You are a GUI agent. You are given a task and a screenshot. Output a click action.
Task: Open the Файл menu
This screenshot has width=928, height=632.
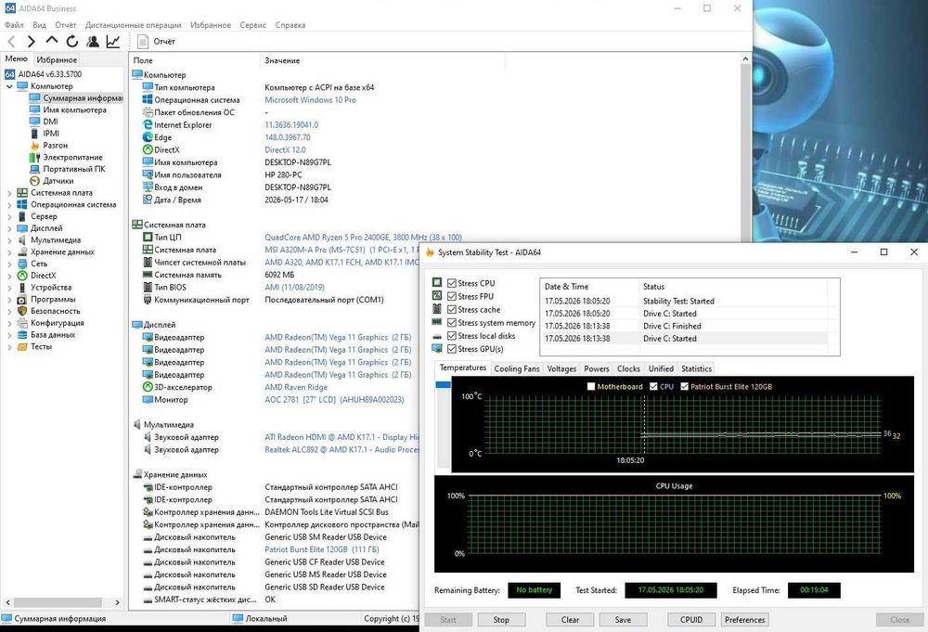pyautogui.click(x=14, y=25)
